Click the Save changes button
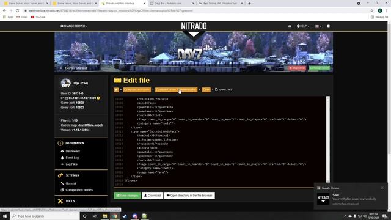 tap(128, 196)
